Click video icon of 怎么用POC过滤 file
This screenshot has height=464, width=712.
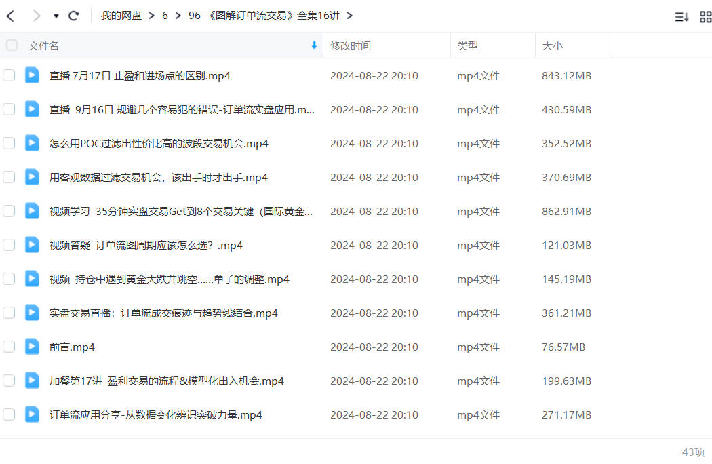[32, 142]
